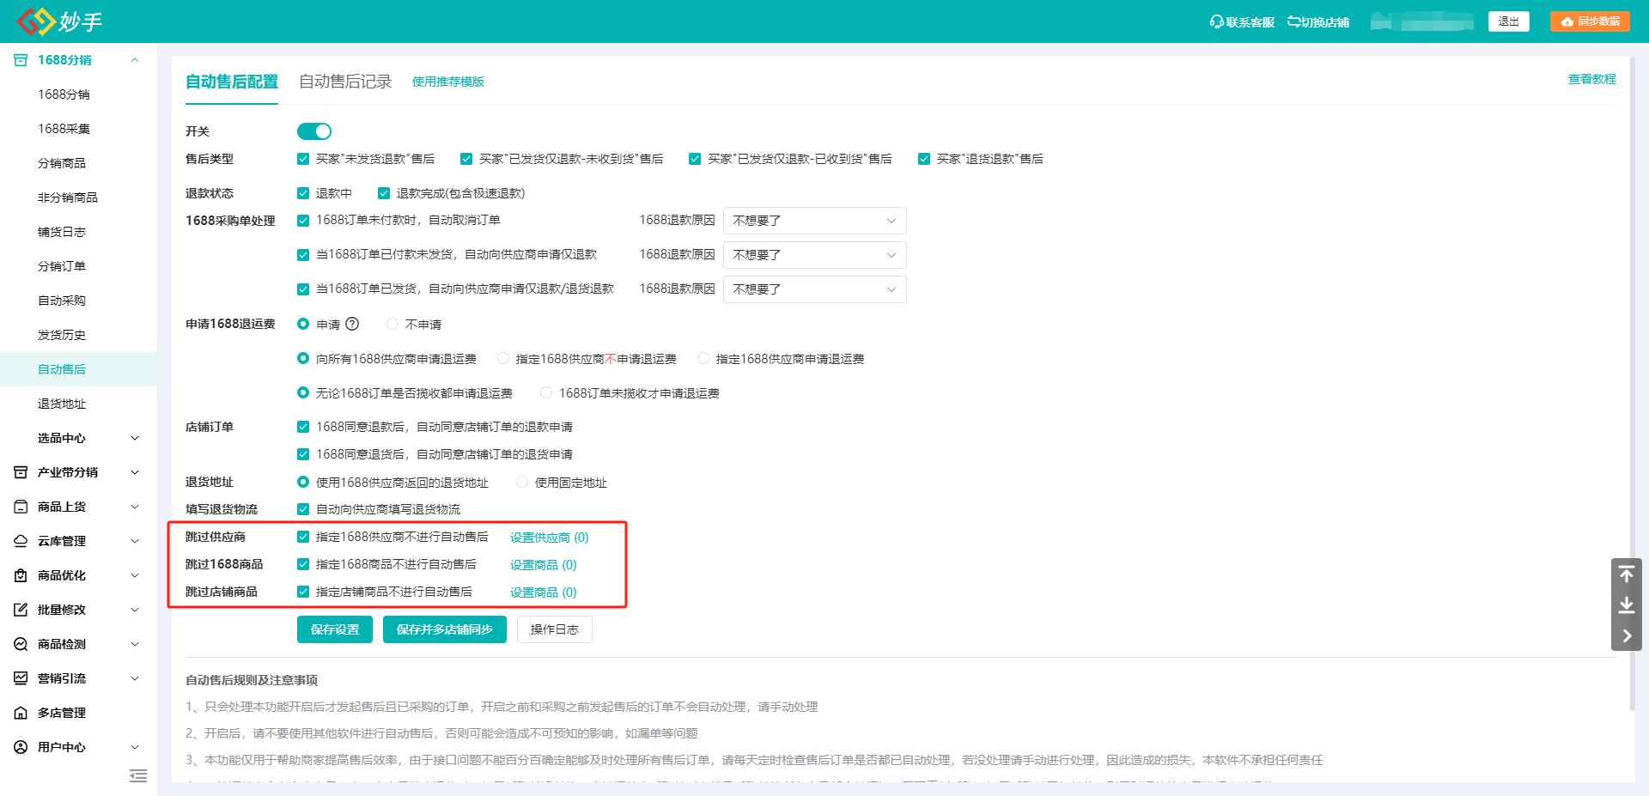The height and width of the screenshot is (796, 1649).
Task: Click the 产业带分销 sidebar icon
Action: 21,472
